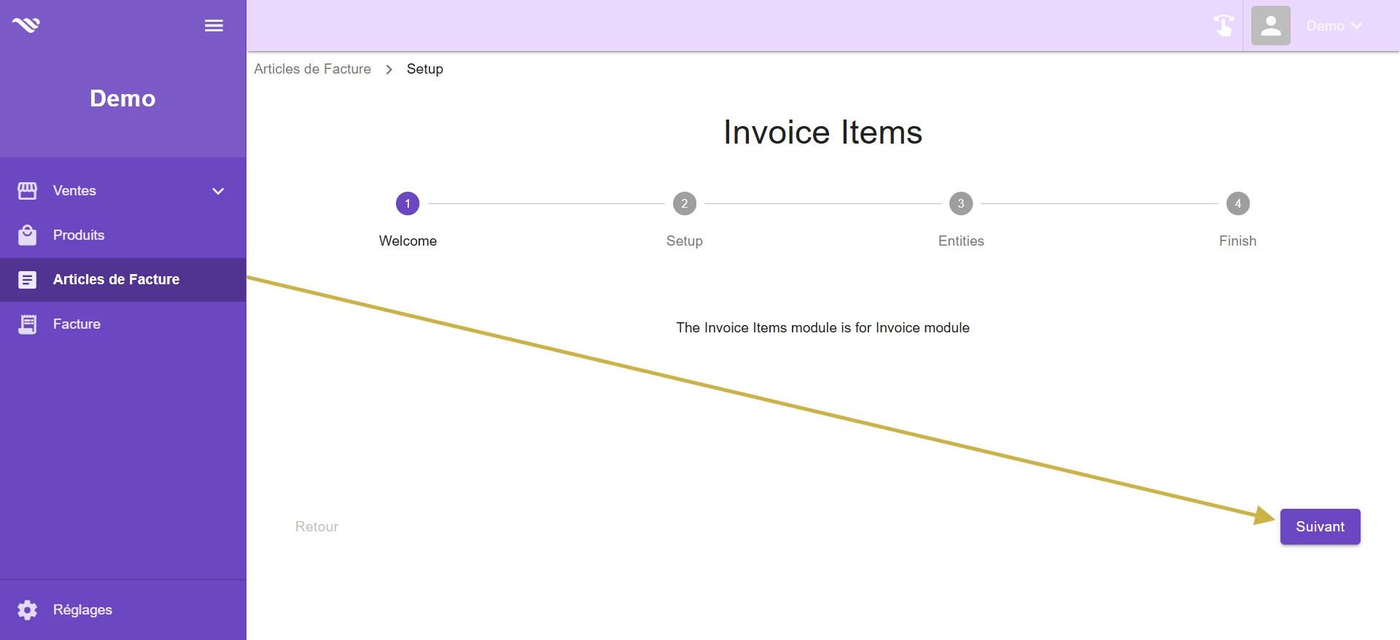Image resolution: width=1400 pixels, height=640 pixels.
Task: Select step 3 Entities circle
Action: pyautogui.click(x=961, y=203)
